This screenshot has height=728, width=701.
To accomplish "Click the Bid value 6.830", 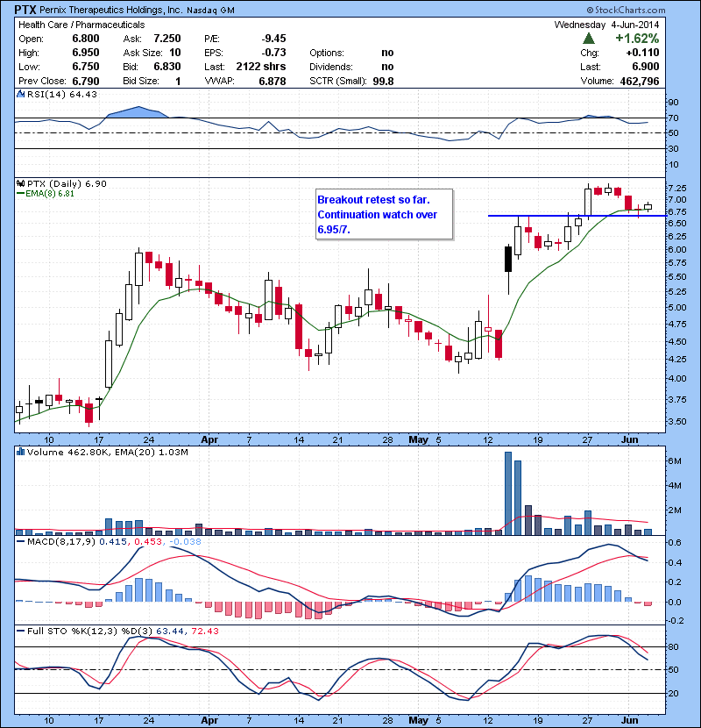I will point(167,67).
